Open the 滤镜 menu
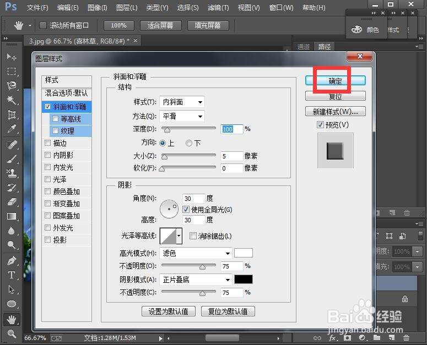The width and height of the screenshot is (427, 345). (x=218, y=8)
